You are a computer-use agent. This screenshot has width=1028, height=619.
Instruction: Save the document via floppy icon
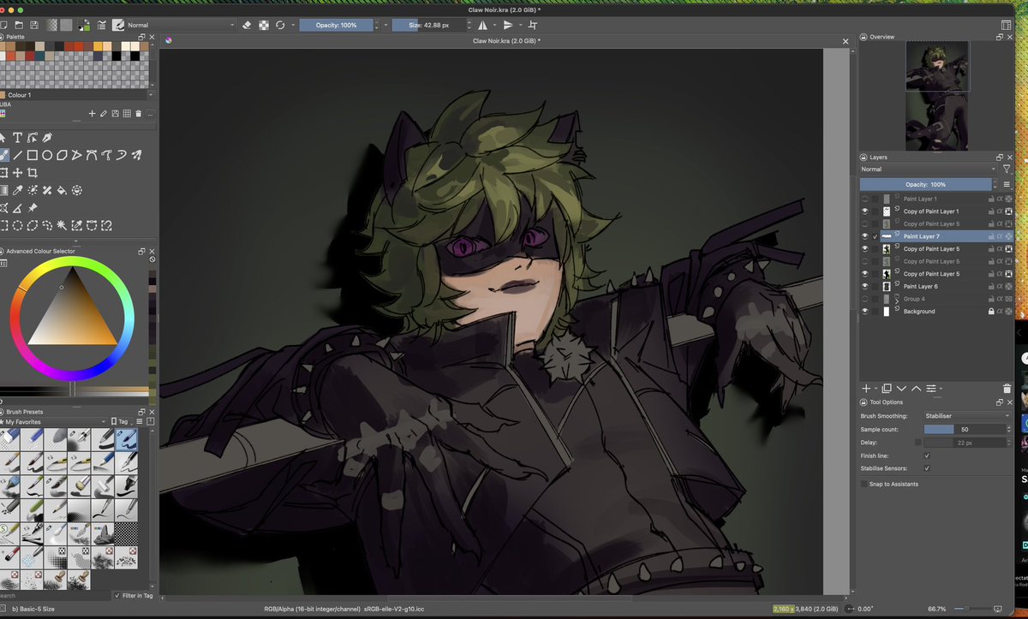tap(33, 25)
